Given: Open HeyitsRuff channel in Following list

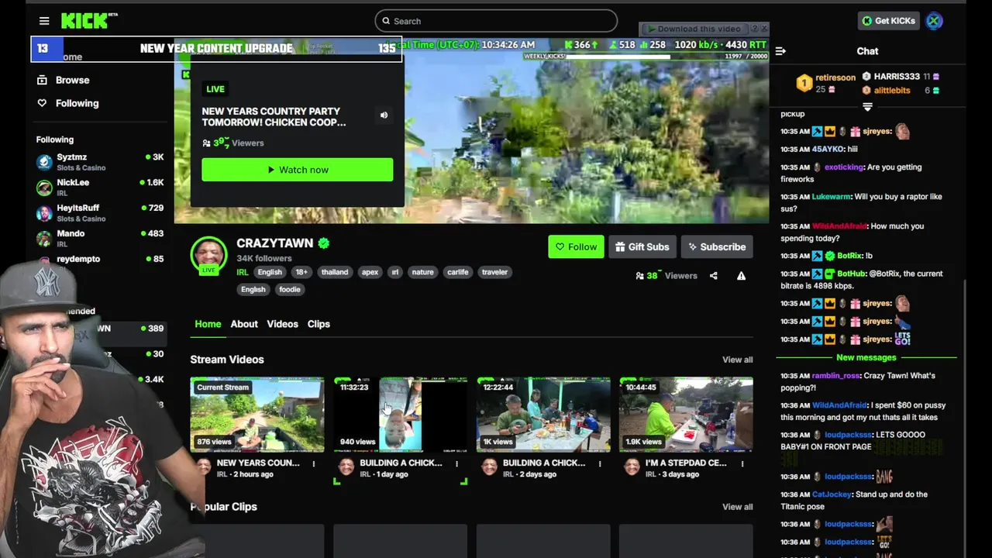Looking at the screenshot, I should pos(100,213).
